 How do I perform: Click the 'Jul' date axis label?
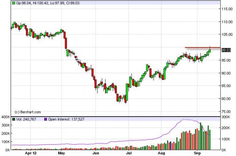[x=129, y=153]
